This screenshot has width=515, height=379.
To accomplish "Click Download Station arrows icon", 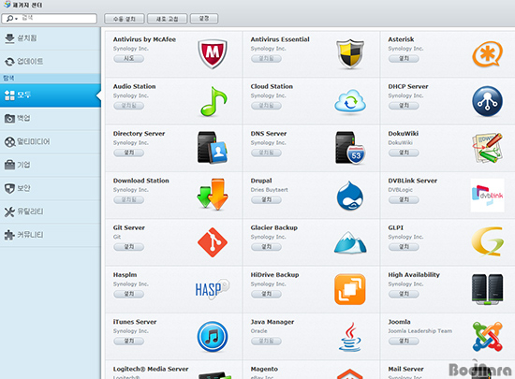I will pos(213,195).
